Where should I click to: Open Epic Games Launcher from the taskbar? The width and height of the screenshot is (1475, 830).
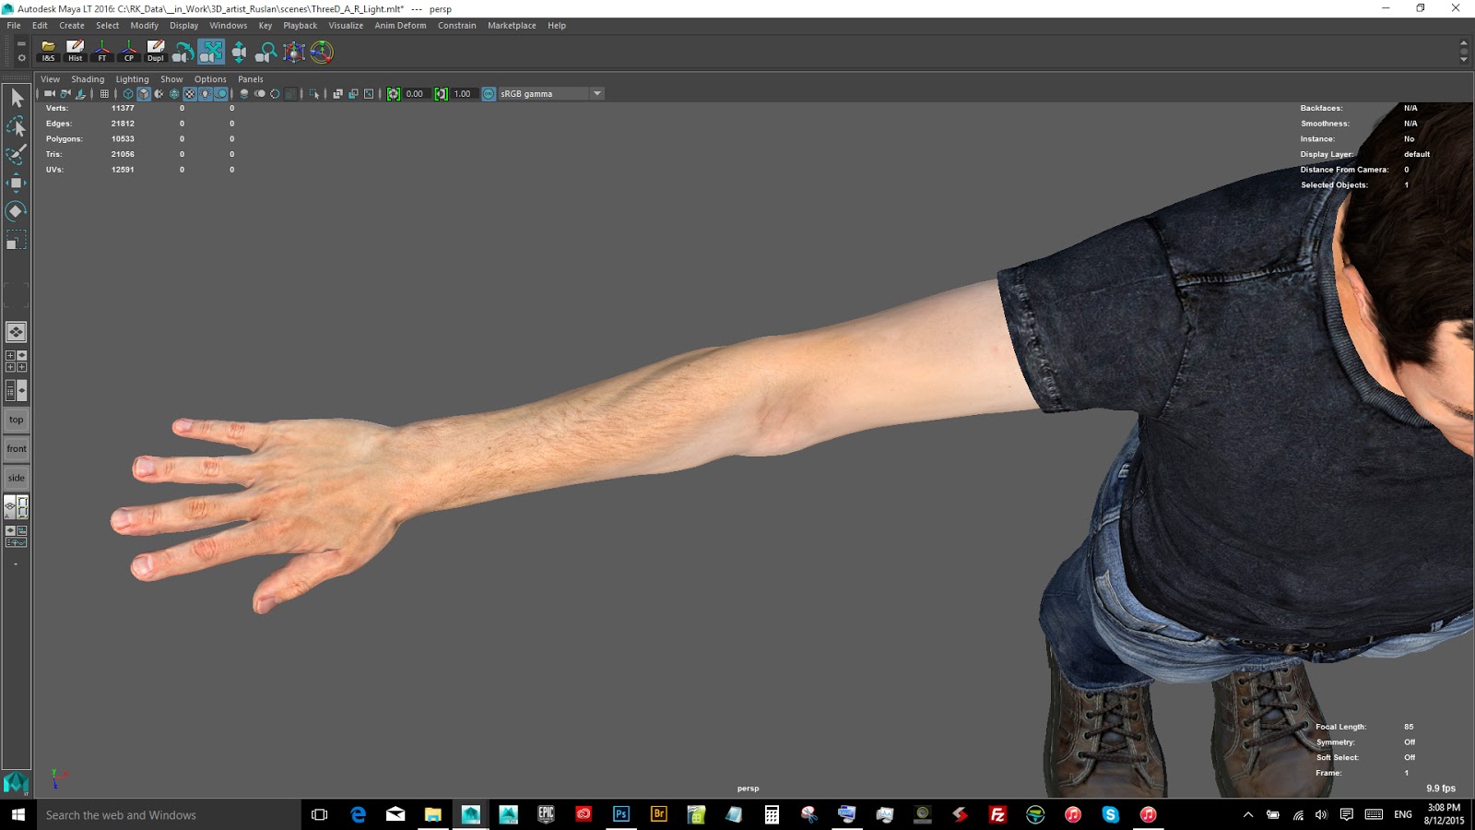[546, 815]
